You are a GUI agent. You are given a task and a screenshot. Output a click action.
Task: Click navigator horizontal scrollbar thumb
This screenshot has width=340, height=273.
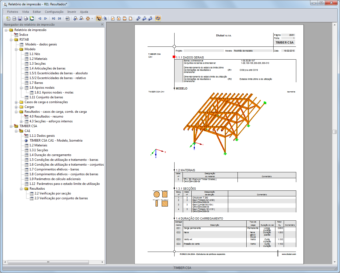pyautogui.click(x=48, y=262)
